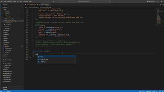Viewport: 164px width, 92px height.
Task: Open the View menu
Action: tap(14, 2)
